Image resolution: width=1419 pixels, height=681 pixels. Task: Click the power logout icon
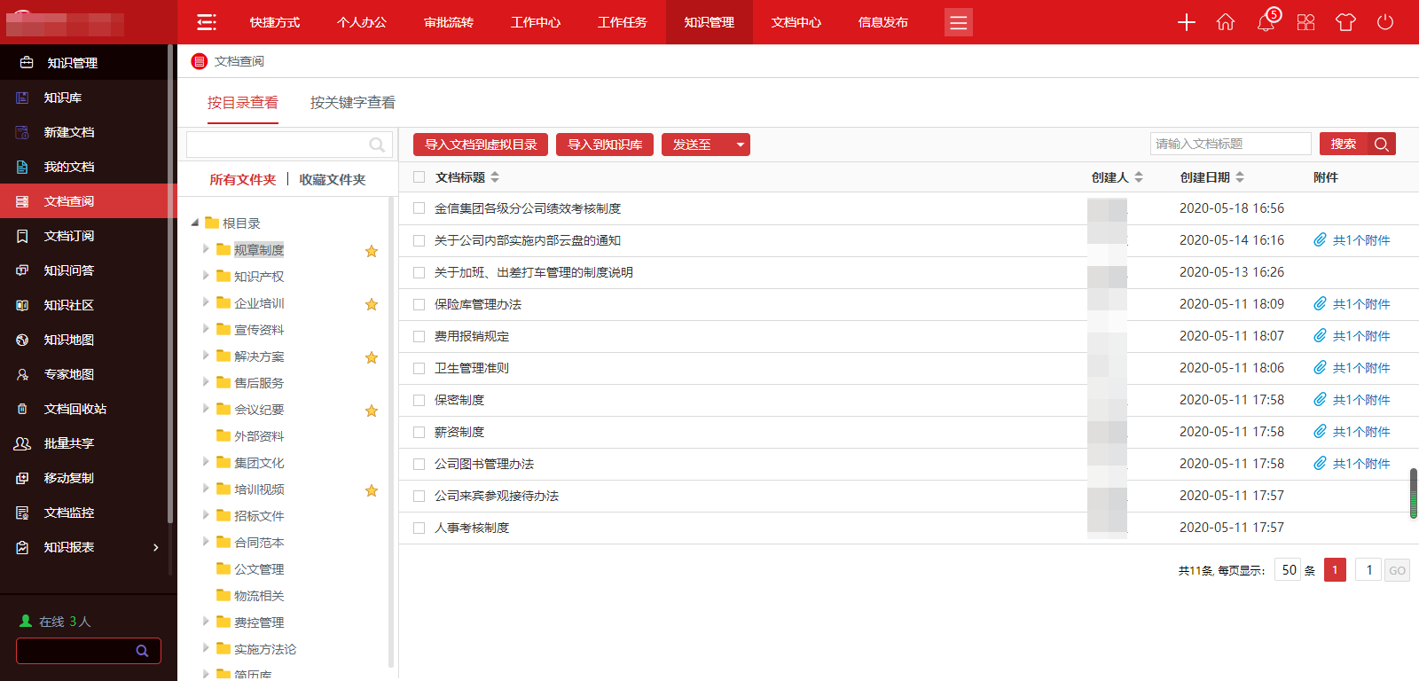pos(1385,22)
